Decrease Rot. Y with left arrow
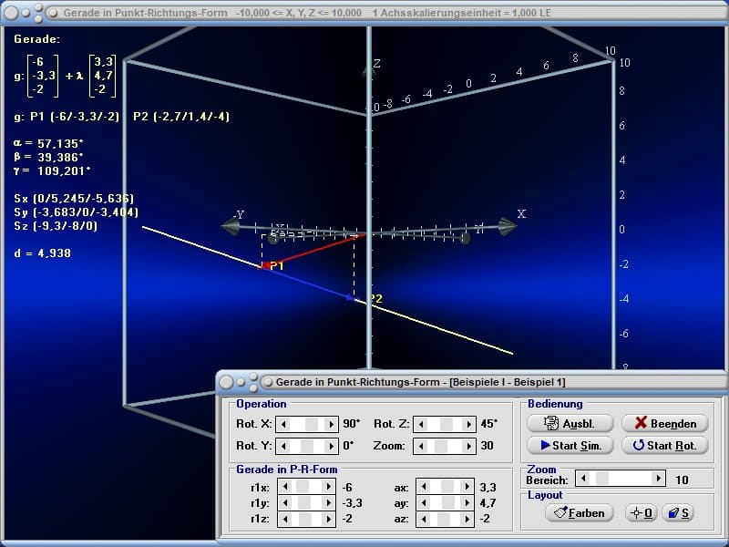Viewport: 729px width, 547px height. click(283, 446)
